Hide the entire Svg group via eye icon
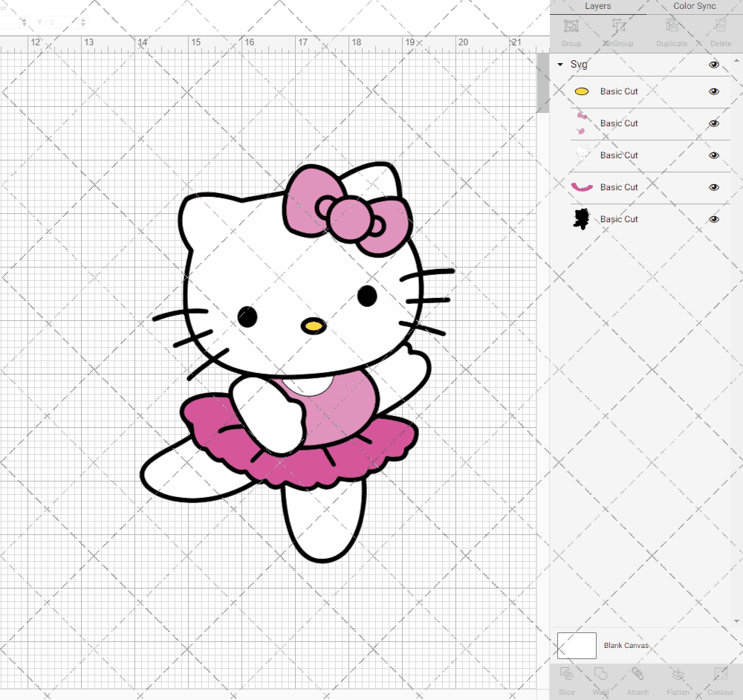 click(x=713, y=65)
